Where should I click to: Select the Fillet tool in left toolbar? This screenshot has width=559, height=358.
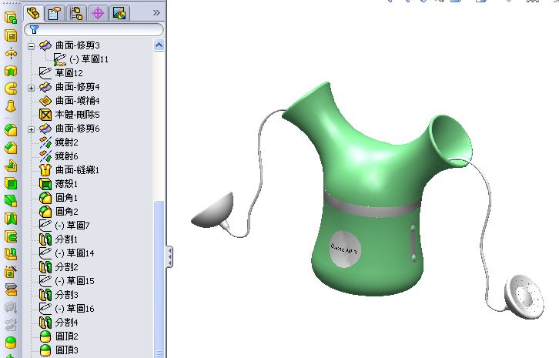tap(11, 130)
